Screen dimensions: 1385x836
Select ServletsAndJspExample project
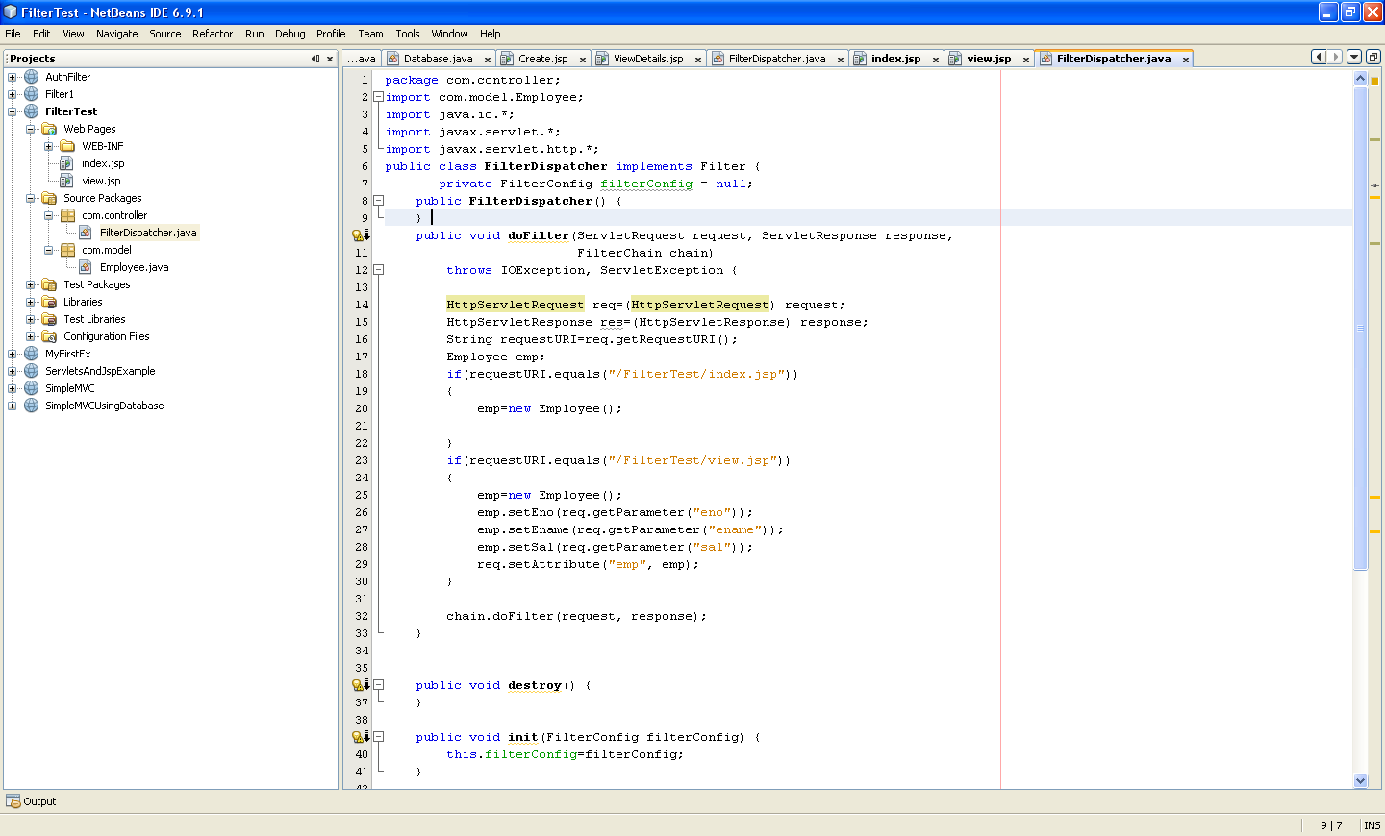(100, 371)
